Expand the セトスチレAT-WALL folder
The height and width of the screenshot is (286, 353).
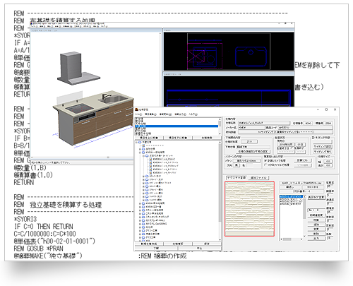click(x=140, y=220)
